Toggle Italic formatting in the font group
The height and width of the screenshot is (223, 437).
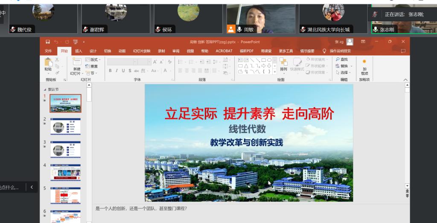click(117, 71)
